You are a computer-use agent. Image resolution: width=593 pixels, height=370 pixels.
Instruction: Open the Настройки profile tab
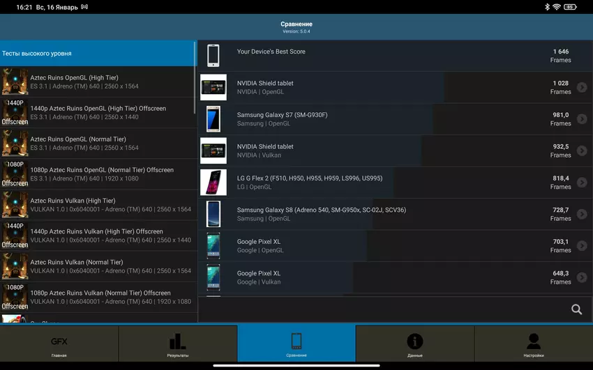click(x=533, y=344)
